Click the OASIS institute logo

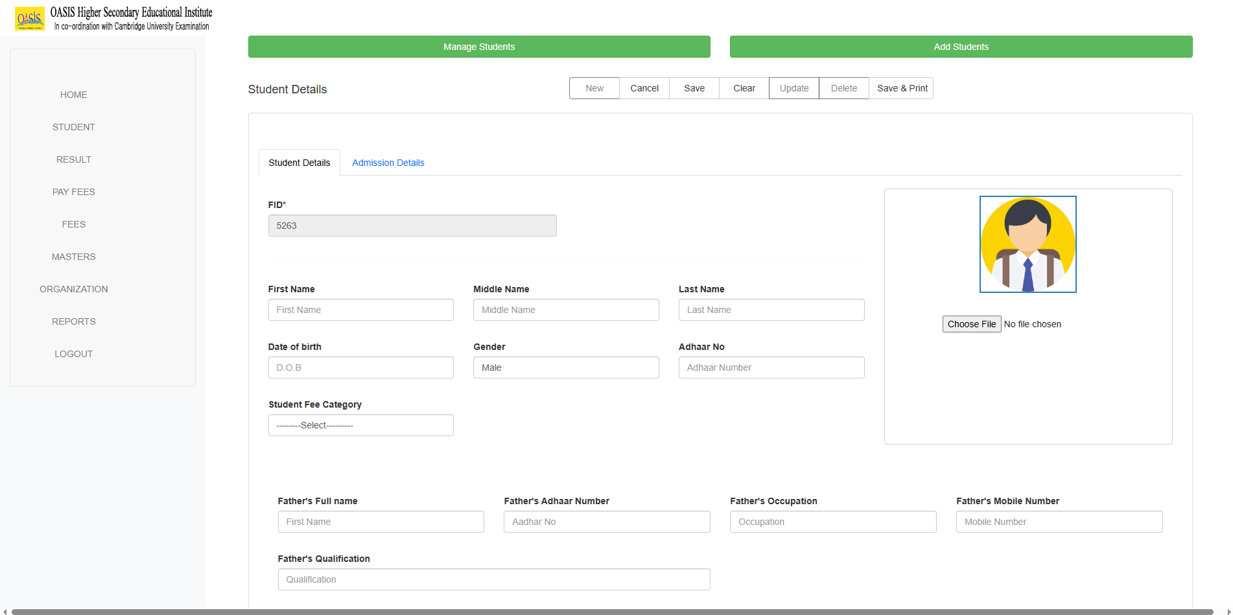pyautogui.click(x=30, y=17)
